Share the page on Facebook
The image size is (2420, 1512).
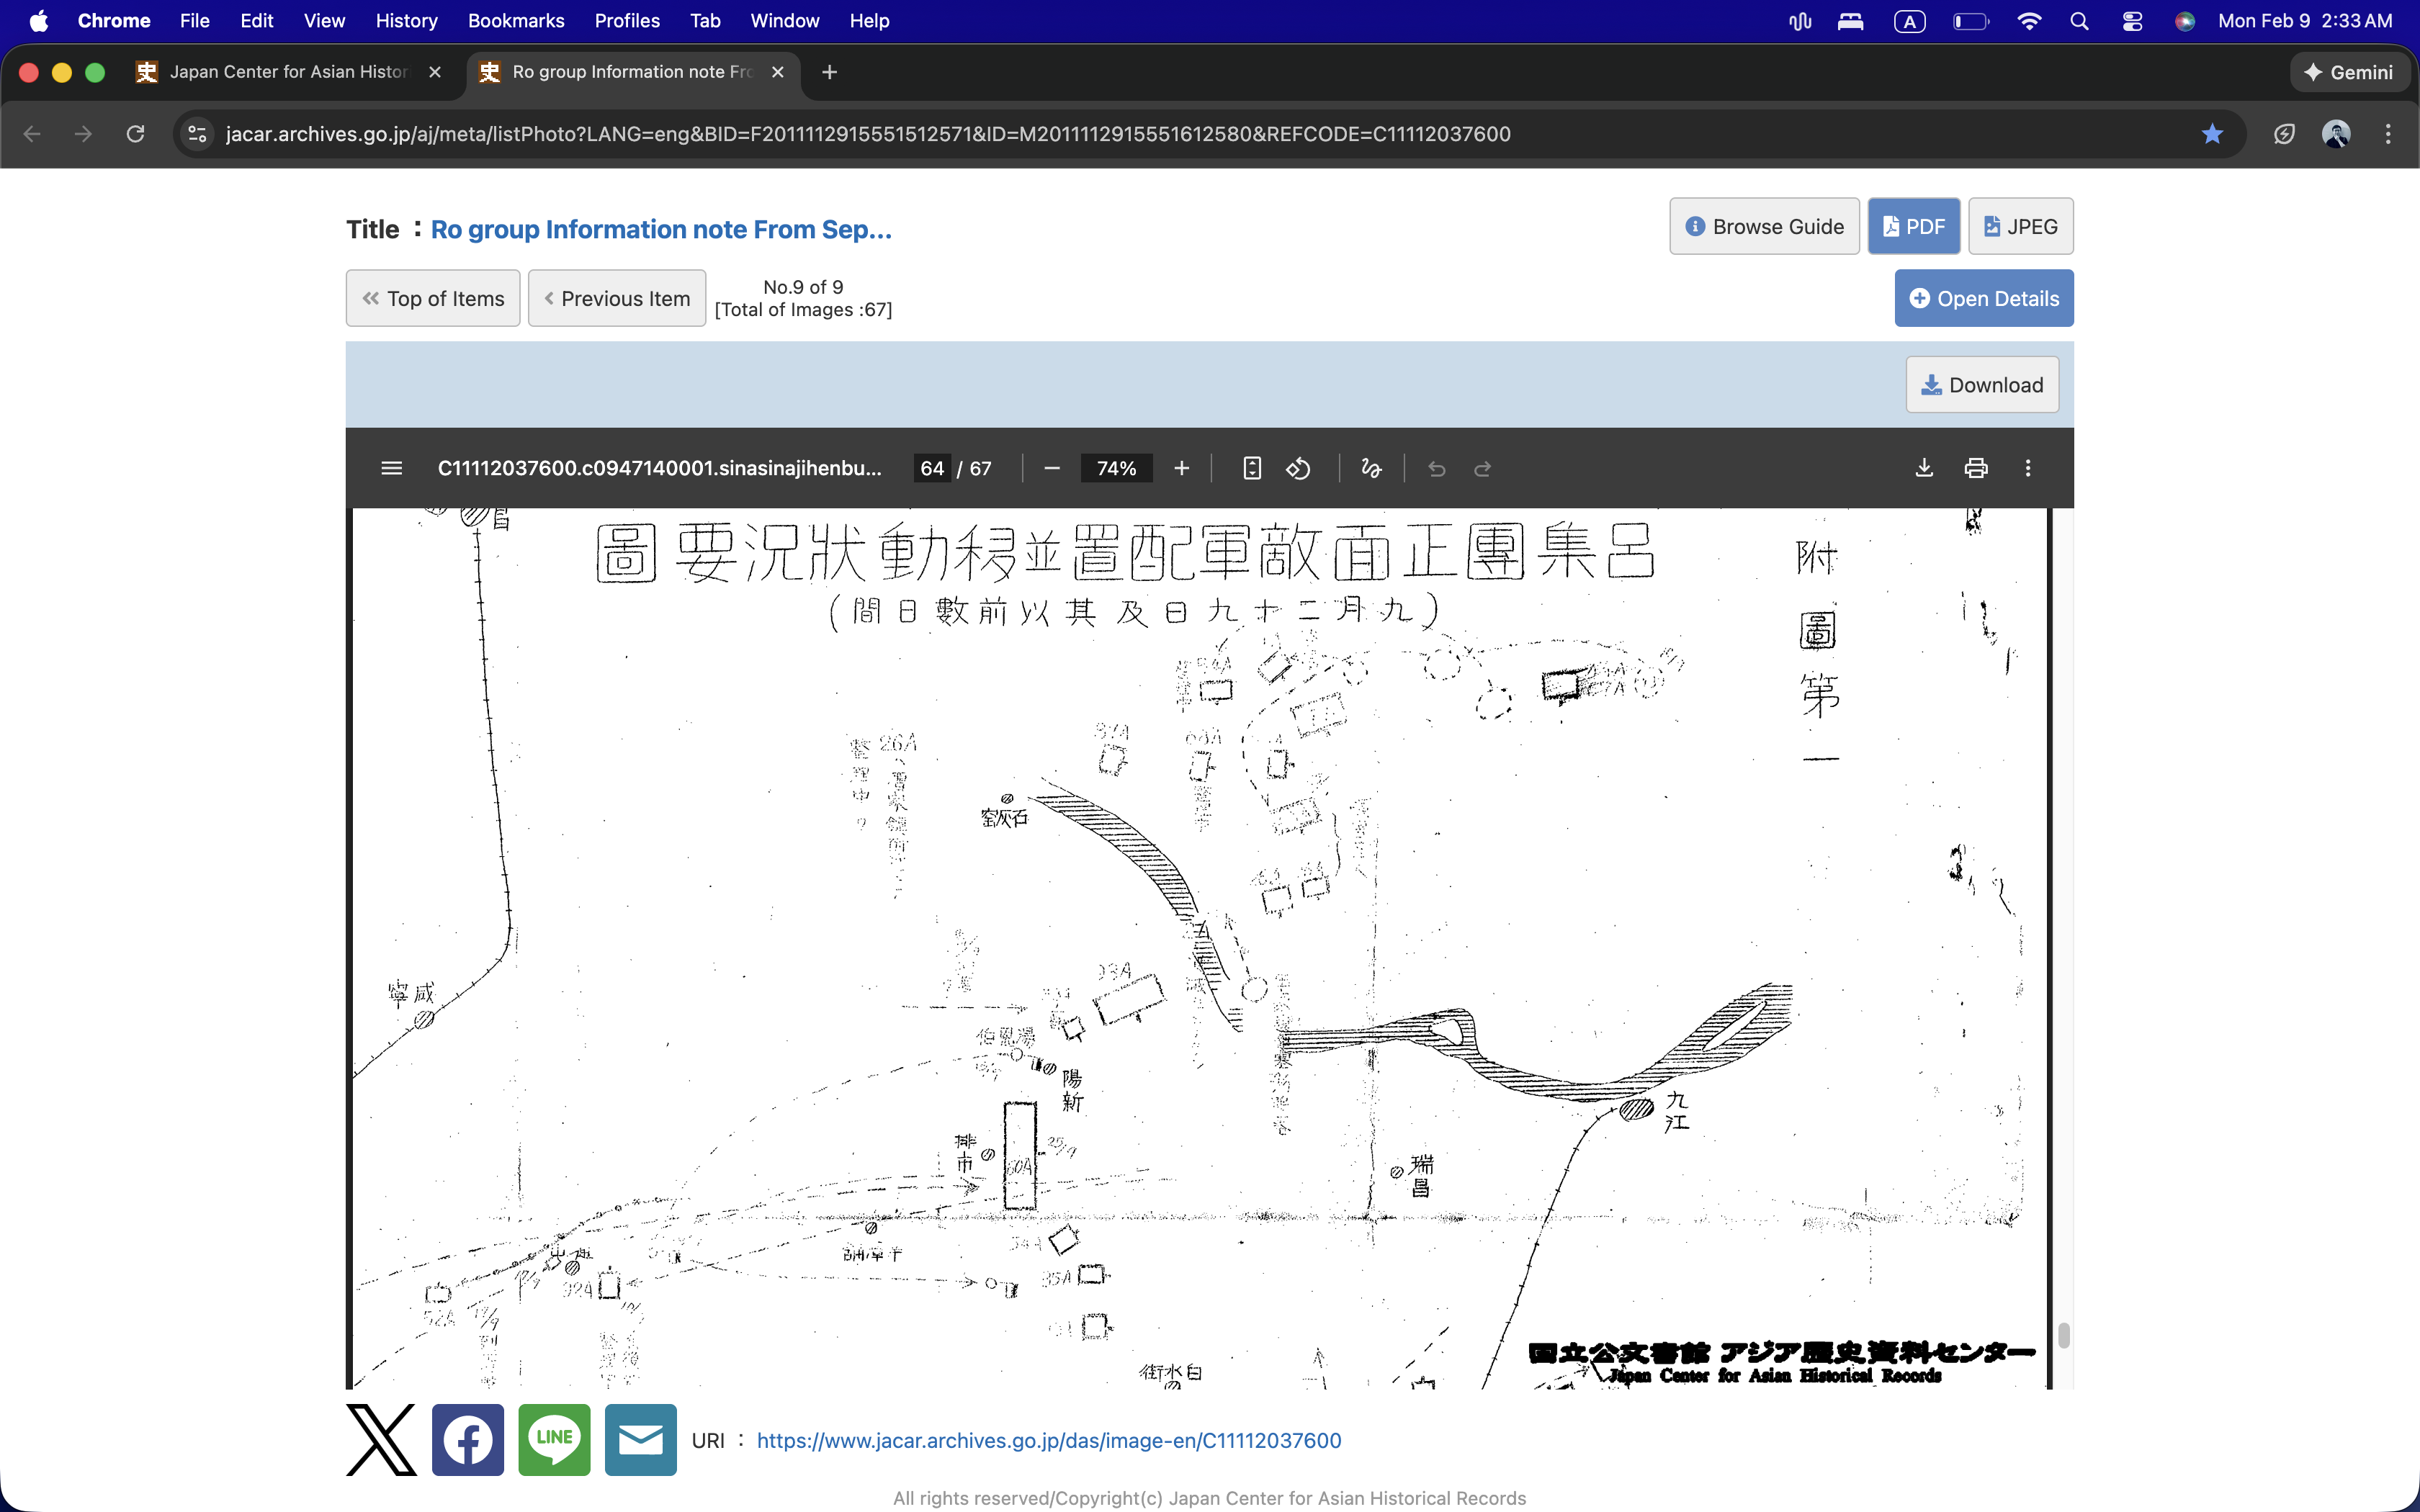click(468, 1440)
